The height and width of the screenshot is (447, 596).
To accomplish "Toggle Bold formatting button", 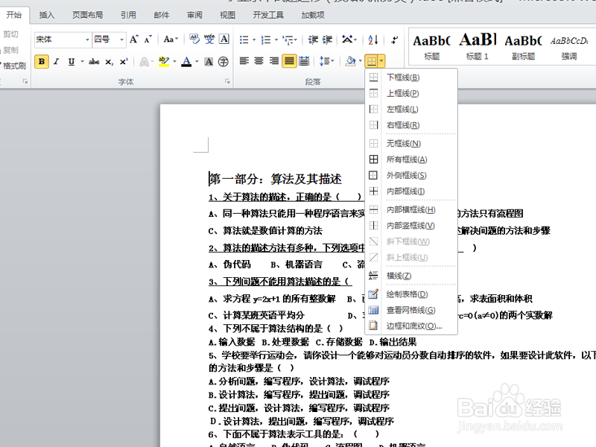I will [x=42, y=62].
